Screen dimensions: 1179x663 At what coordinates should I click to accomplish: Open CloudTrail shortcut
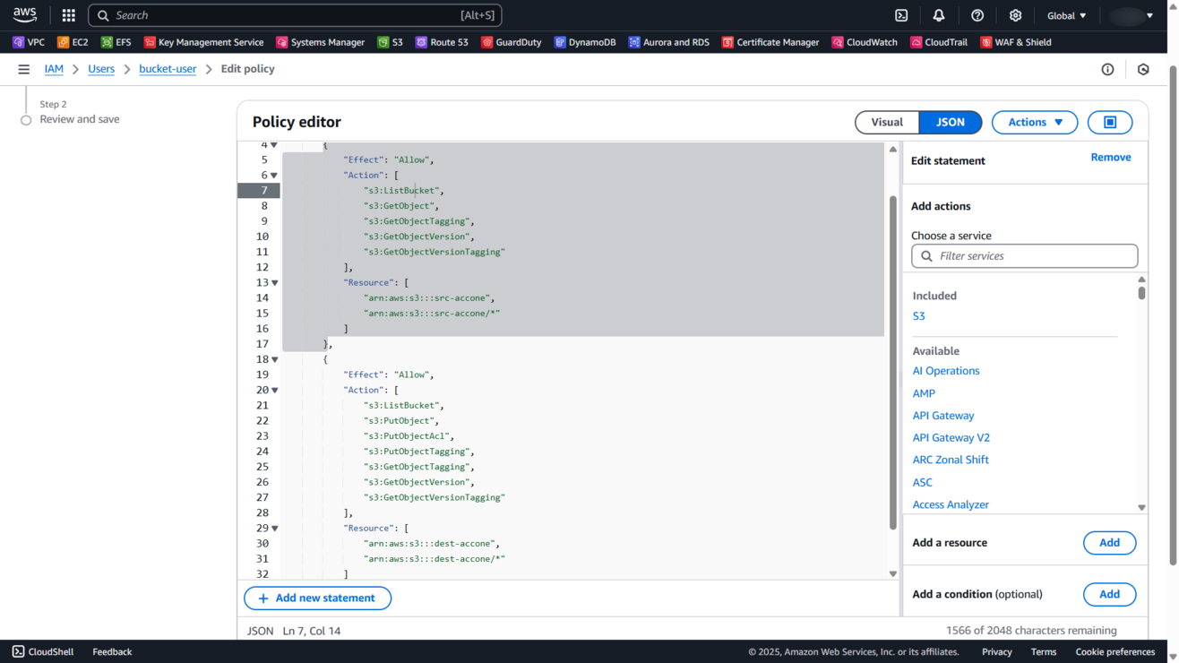pos(939,42)
